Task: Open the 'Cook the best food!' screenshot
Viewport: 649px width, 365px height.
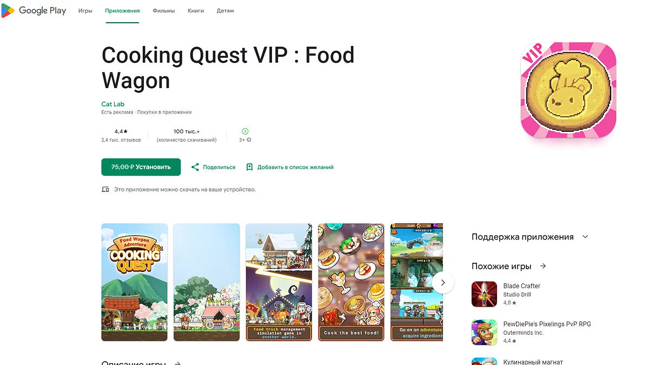Action: pos(352,282)
